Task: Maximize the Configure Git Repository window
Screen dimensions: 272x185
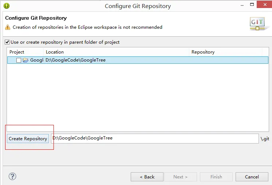Action: [252, 4]
